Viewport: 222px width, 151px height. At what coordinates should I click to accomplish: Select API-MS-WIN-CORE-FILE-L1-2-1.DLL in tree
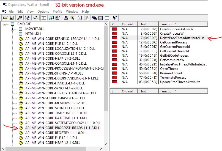pos(51,43)
